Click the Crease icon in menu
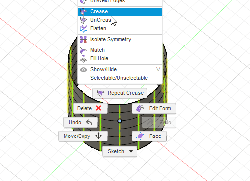This screenshot has width=250, height=181. coord(83,11)
